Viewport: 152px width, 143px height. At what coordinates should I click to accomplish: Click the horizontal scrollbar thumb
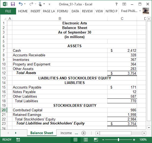tap(115, 133)
